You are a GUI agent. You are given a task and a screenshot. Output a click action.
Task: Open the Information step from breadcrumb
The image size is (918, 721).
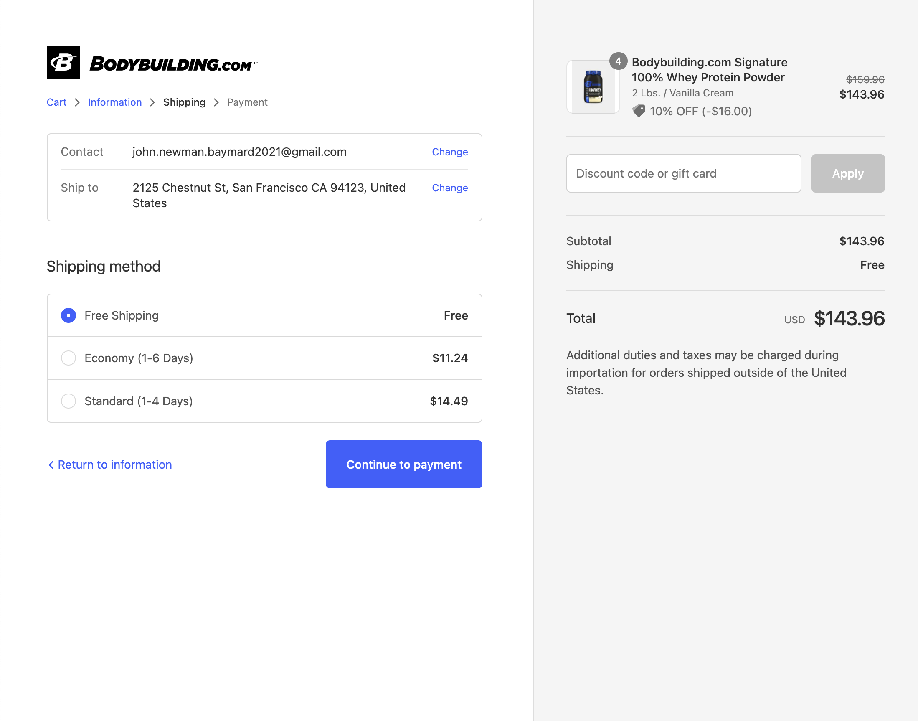click(x=114, y=102)
